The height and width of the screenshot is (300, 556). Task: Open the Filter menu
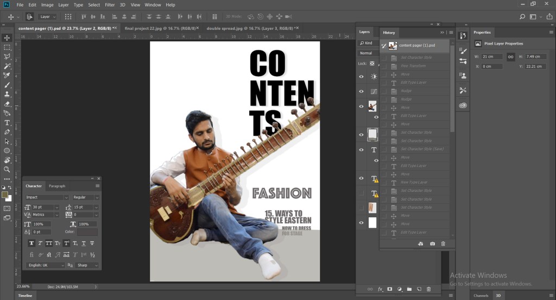tap(110, 5)
